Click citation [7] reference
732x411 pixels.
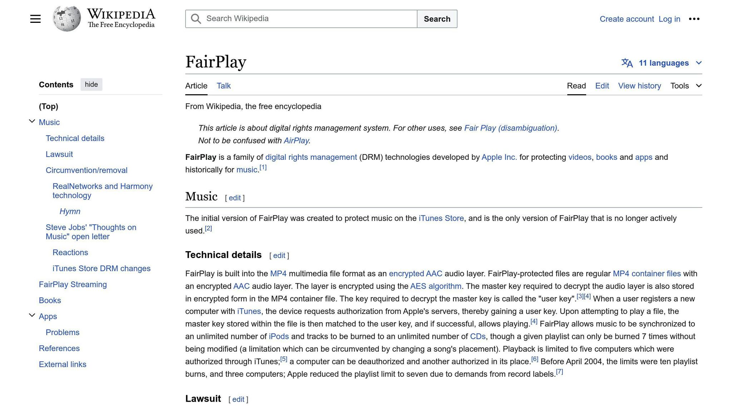coord(559,371)
